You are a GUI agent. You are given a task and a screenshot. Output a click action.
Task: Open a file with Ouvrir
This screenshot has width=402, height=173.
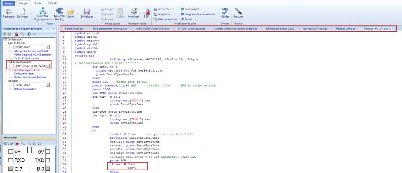[71, 13]
